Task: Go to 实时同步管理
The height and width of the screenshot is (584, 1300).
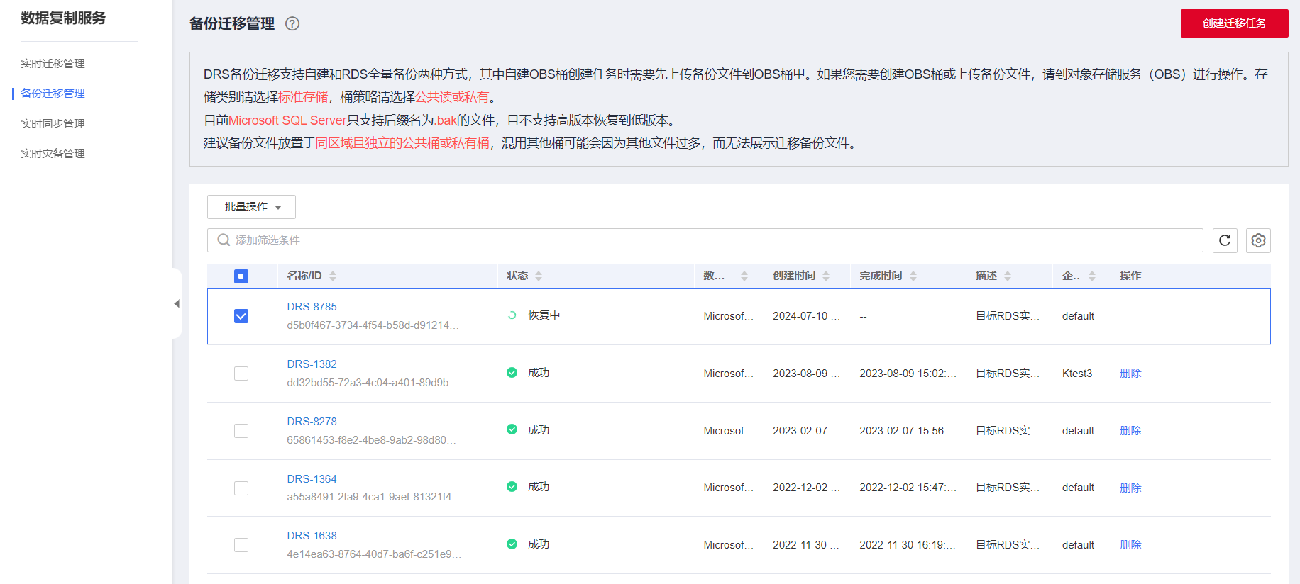Action: point(53,124)
